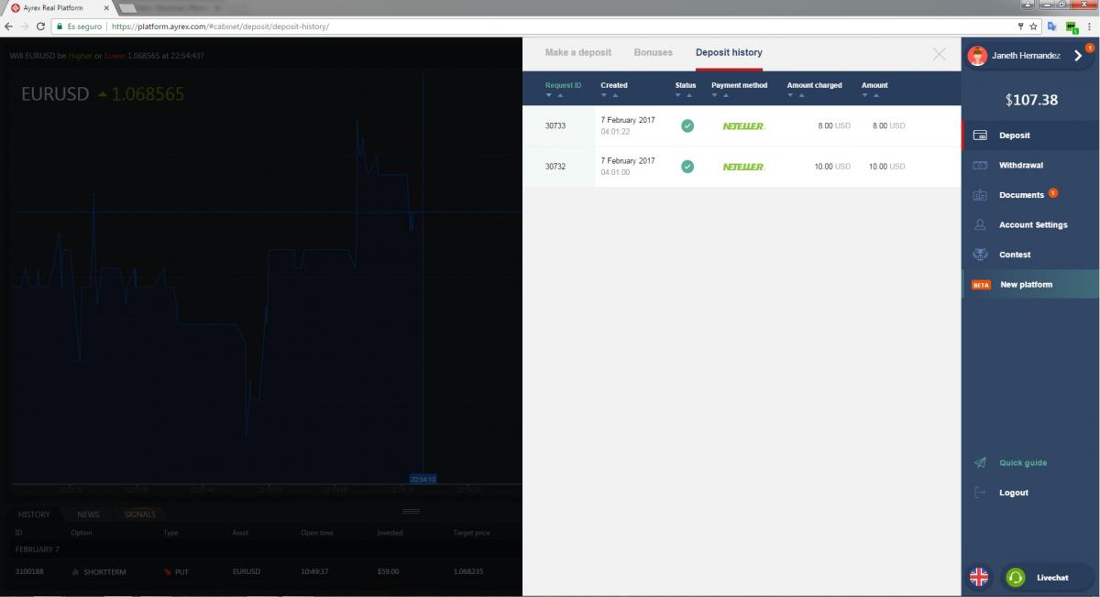Switch to Make a deposit tab
Screen dimensions: 1100x597
pyautogui.click(x=577, y=52)
